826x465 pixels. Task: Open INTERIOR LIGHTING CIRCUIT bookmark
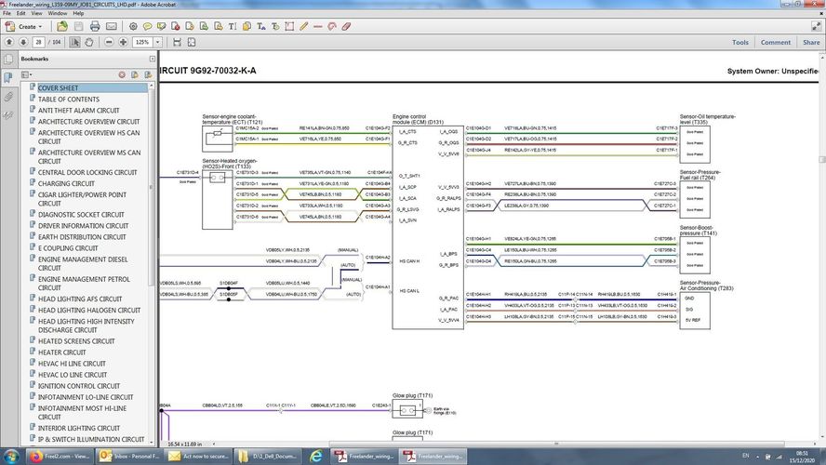point(79,428)
